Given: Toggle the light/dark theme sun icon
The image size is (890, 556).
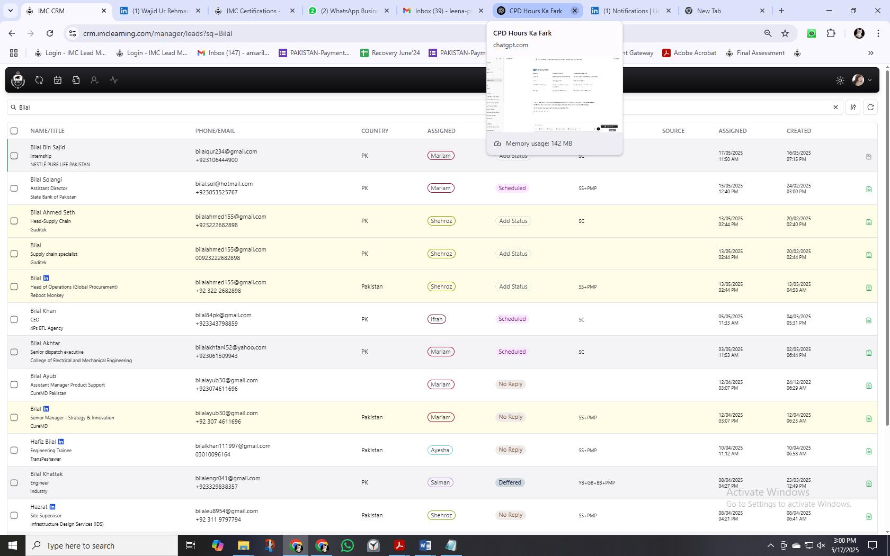Looking at the screenshot, I should tap(840, 80).
